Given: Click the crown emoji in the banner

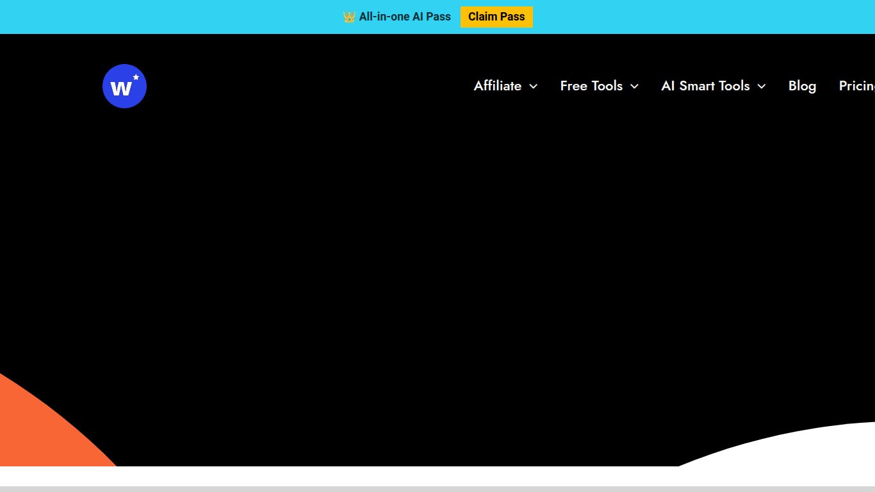Looking at the screenshot, I should coord(349,17).
